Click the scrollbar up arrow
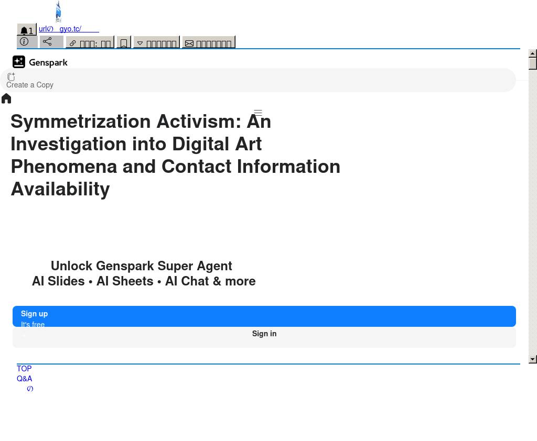The image size is (537, 441). point(533,53)
